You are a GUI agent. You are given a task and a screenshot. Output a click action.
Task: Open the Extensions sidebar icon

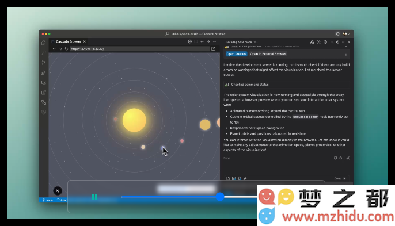[x=44, y=93]
